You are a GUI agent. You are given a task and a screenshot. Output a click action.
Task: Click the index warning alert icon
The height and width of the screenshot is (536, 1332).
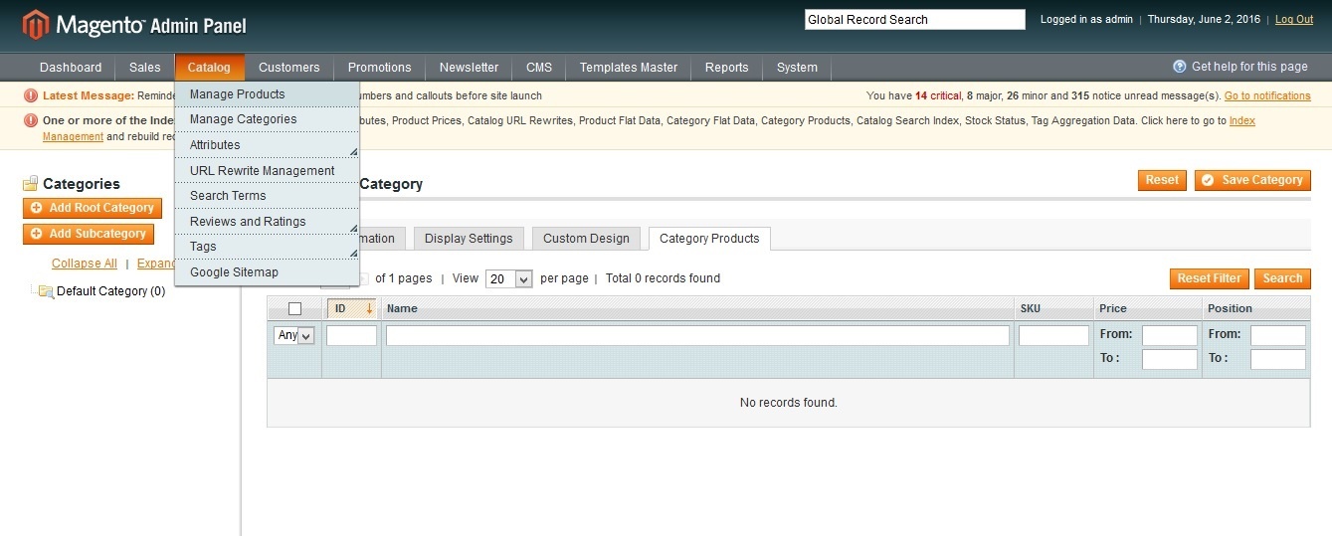click(31, 120)
